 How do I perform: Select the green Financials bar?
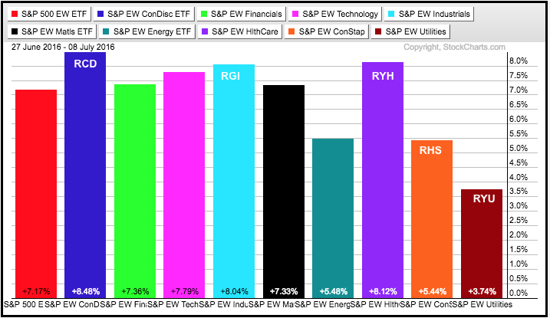pos(135,190)
